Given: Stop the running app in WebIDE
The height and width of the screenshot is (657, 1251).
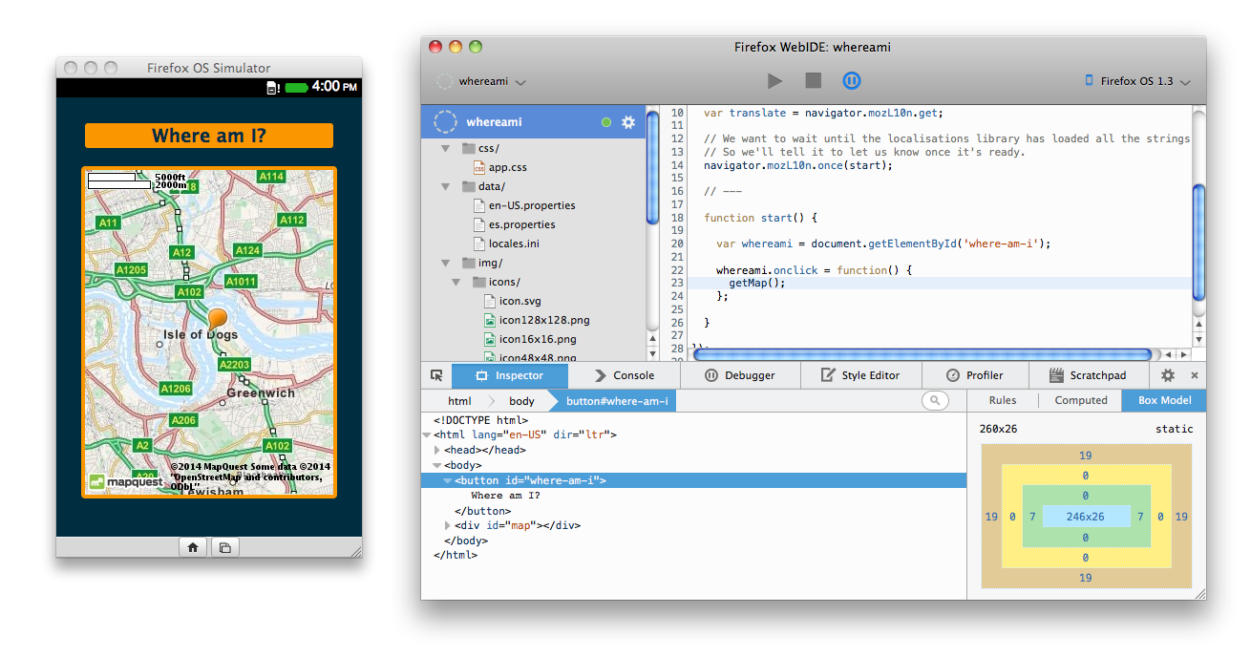Looking at the screenshot, I should point(813,81).
